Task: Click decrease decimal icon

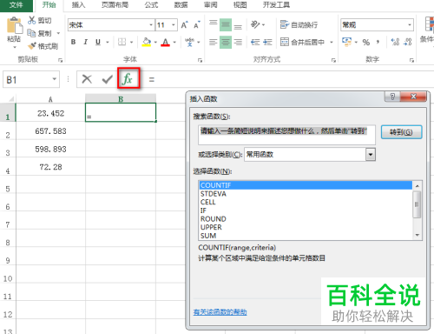Action: click(407, 43)
